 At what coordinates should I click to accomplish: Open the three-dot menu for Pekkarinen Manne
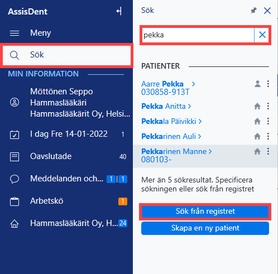click(x=268, y=151)
